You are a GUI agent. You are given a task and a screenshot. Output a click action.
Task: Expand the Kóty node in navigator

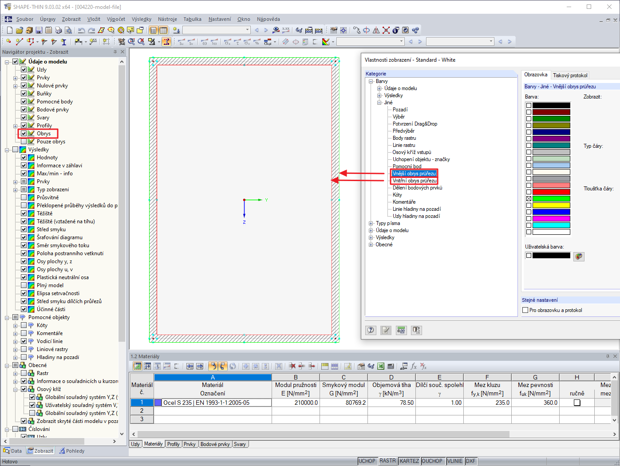(x=16, y=325)
